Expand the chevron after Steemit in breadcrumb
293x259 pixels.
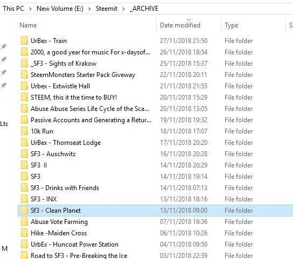click(123, 9)
